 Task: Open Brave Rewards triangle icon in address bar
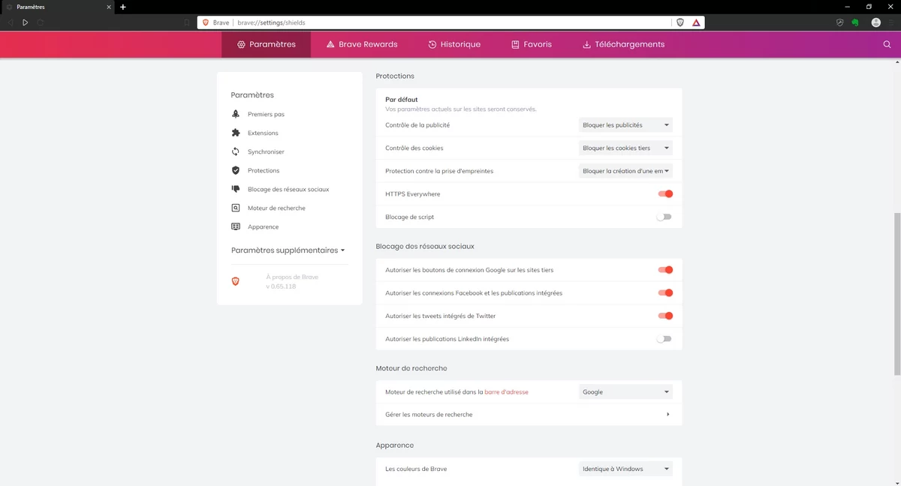click(696, 22)
